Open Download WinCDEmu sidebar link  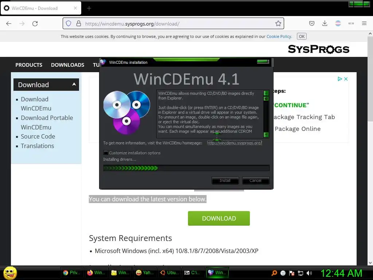[x=36, y=104]
